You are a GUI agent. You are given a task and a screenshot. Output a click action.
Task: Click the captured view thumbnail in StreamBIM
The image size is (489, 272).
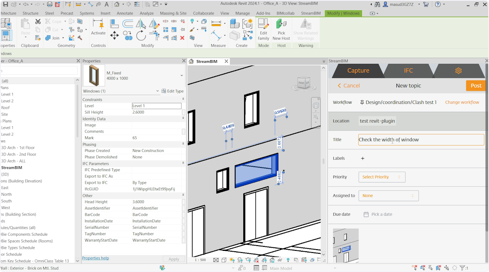[x=346, y=246]
